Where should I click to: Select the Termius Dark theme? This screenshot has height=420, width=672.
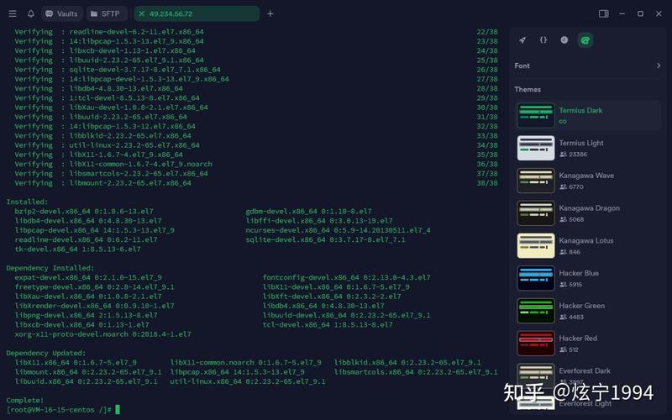tap(589, 115)
